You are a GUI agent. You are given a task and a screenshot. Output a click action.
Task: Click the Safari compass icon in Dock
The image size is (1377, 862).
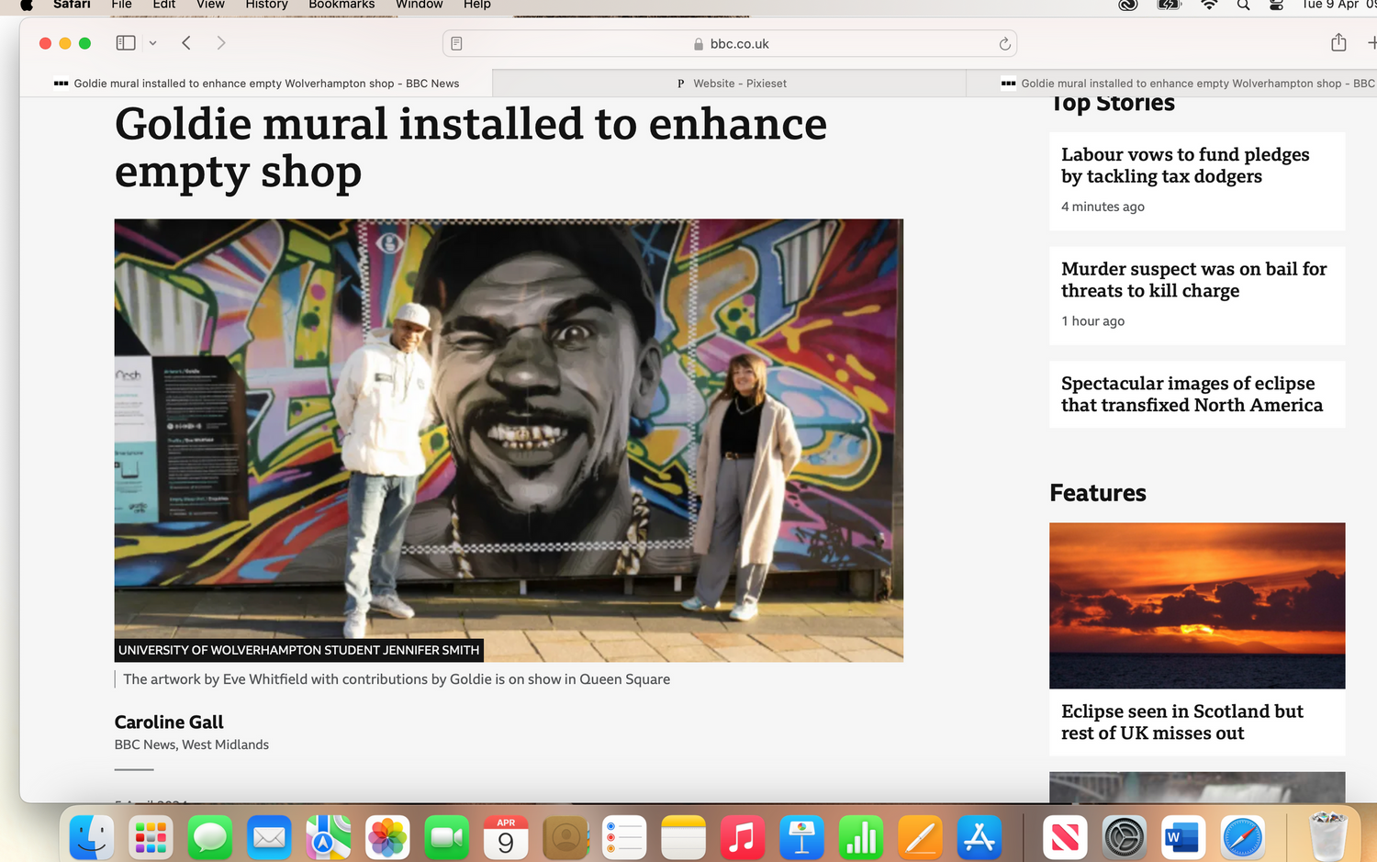(x=1243, y=837)
